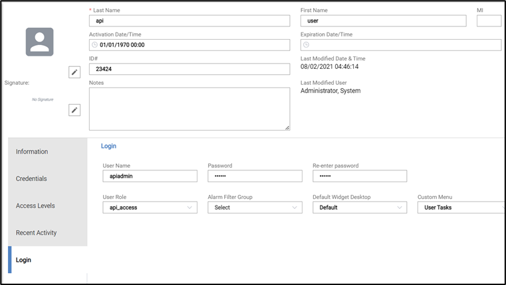The width and height of the screenshot is (506, 285).
Task: Click the user profile avatar placeholder
Action: tap(40, 42)
